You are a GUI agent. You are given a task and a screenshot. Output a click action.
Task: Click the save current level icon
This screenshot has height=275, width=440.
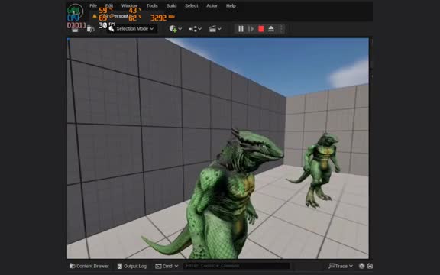point(75,29)
